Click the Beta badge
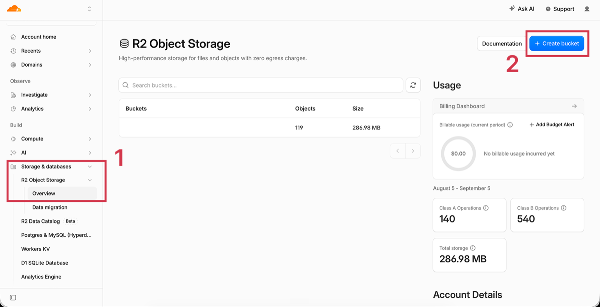The height and width of the screenshot is (307, 600). pyautogui.click(x=70, y=221)
